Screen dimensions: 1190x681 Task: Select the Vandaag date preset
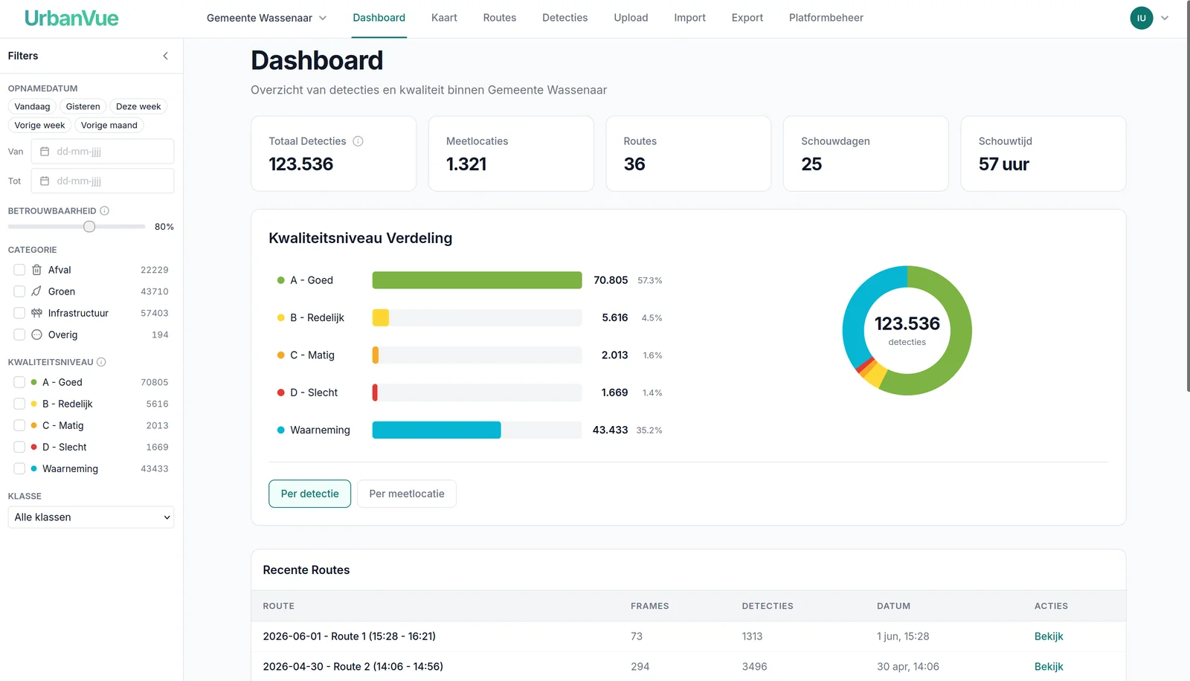33,106
